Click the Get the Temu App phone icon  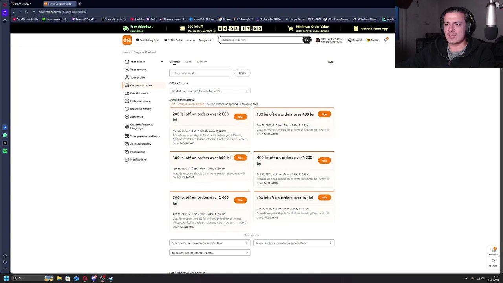(356, 29)
